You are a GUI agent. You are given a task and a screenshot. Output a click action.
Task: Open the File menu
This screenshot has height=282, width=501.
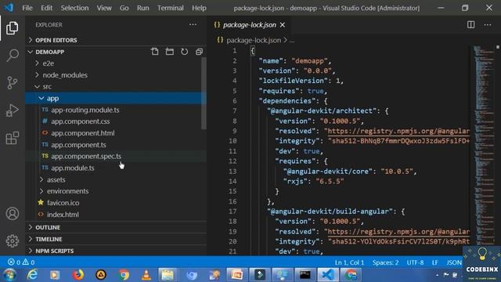(27, 8)
